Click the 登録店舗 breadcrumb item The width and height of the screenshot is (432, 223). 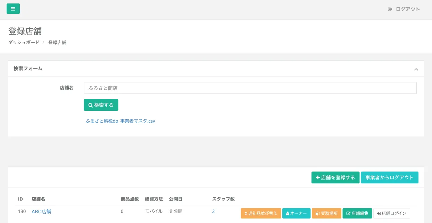(57, 43)
